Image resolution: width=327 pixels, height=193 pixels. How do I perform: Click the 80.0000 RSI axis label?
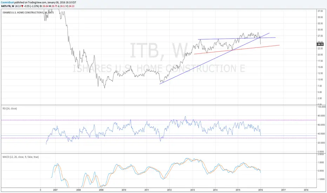pyautogui.click(x=321, y=115)
